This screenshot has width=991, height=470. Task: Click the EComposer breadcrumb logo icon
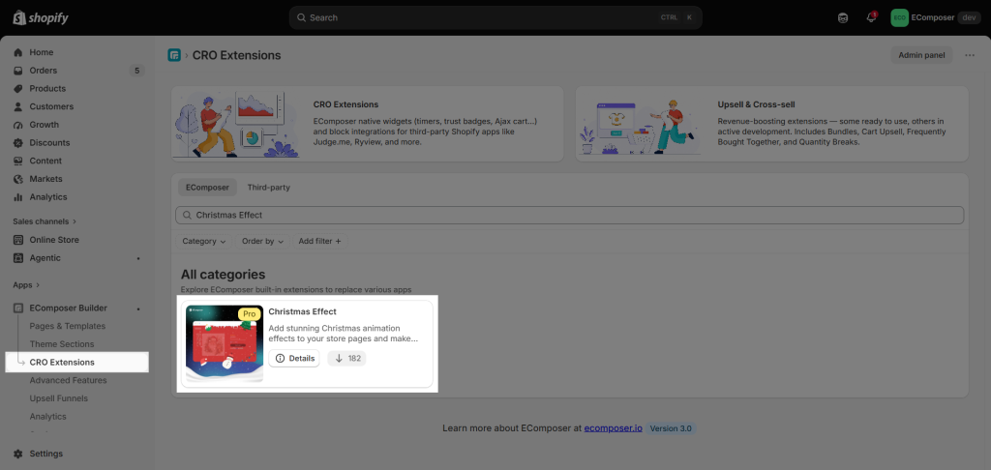click(x=174, y=55)
